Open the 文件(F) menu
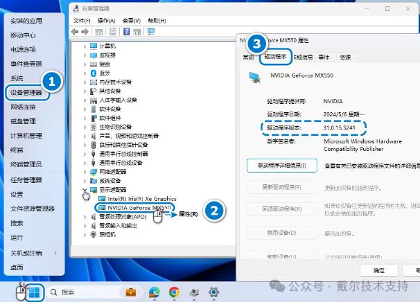The image size is (420, 302). click(x=82, y=21)
